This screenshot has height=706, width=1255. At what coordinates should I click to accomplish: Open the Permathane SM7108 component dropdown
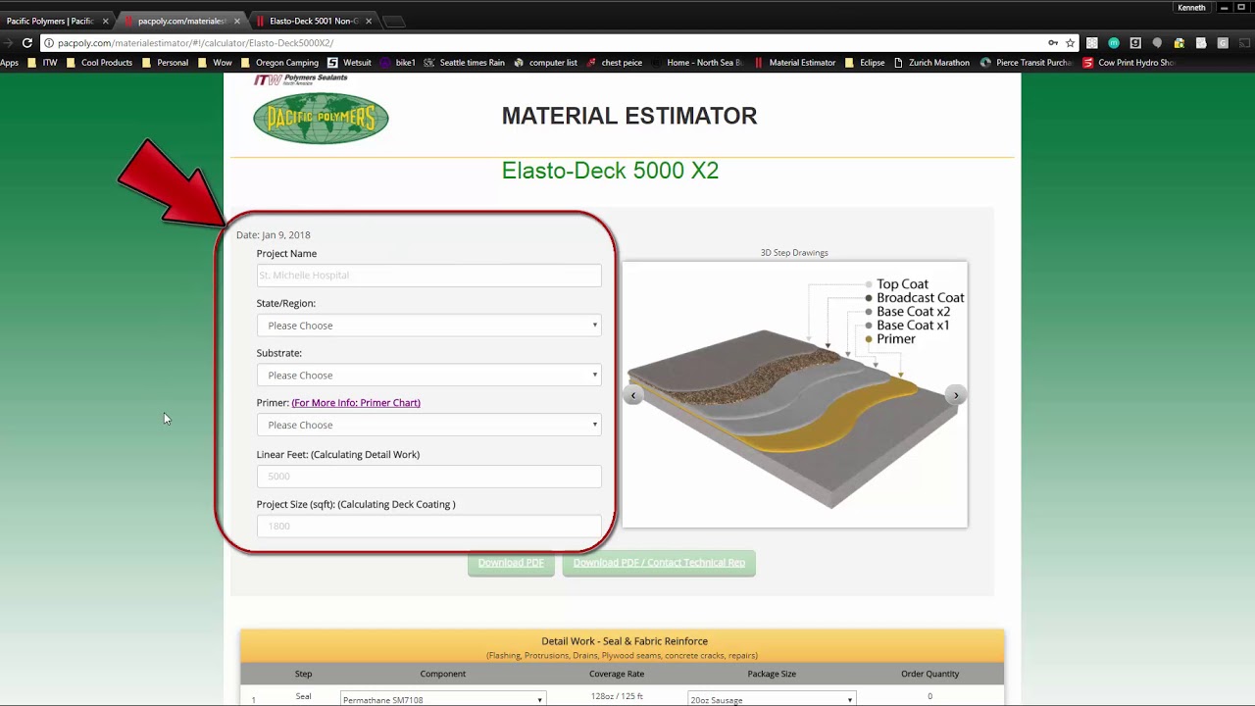pos(443,699)
